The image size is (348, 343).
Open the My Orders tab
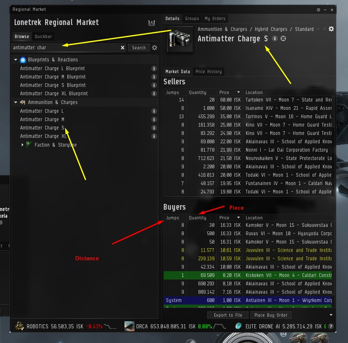pos(216,18)
